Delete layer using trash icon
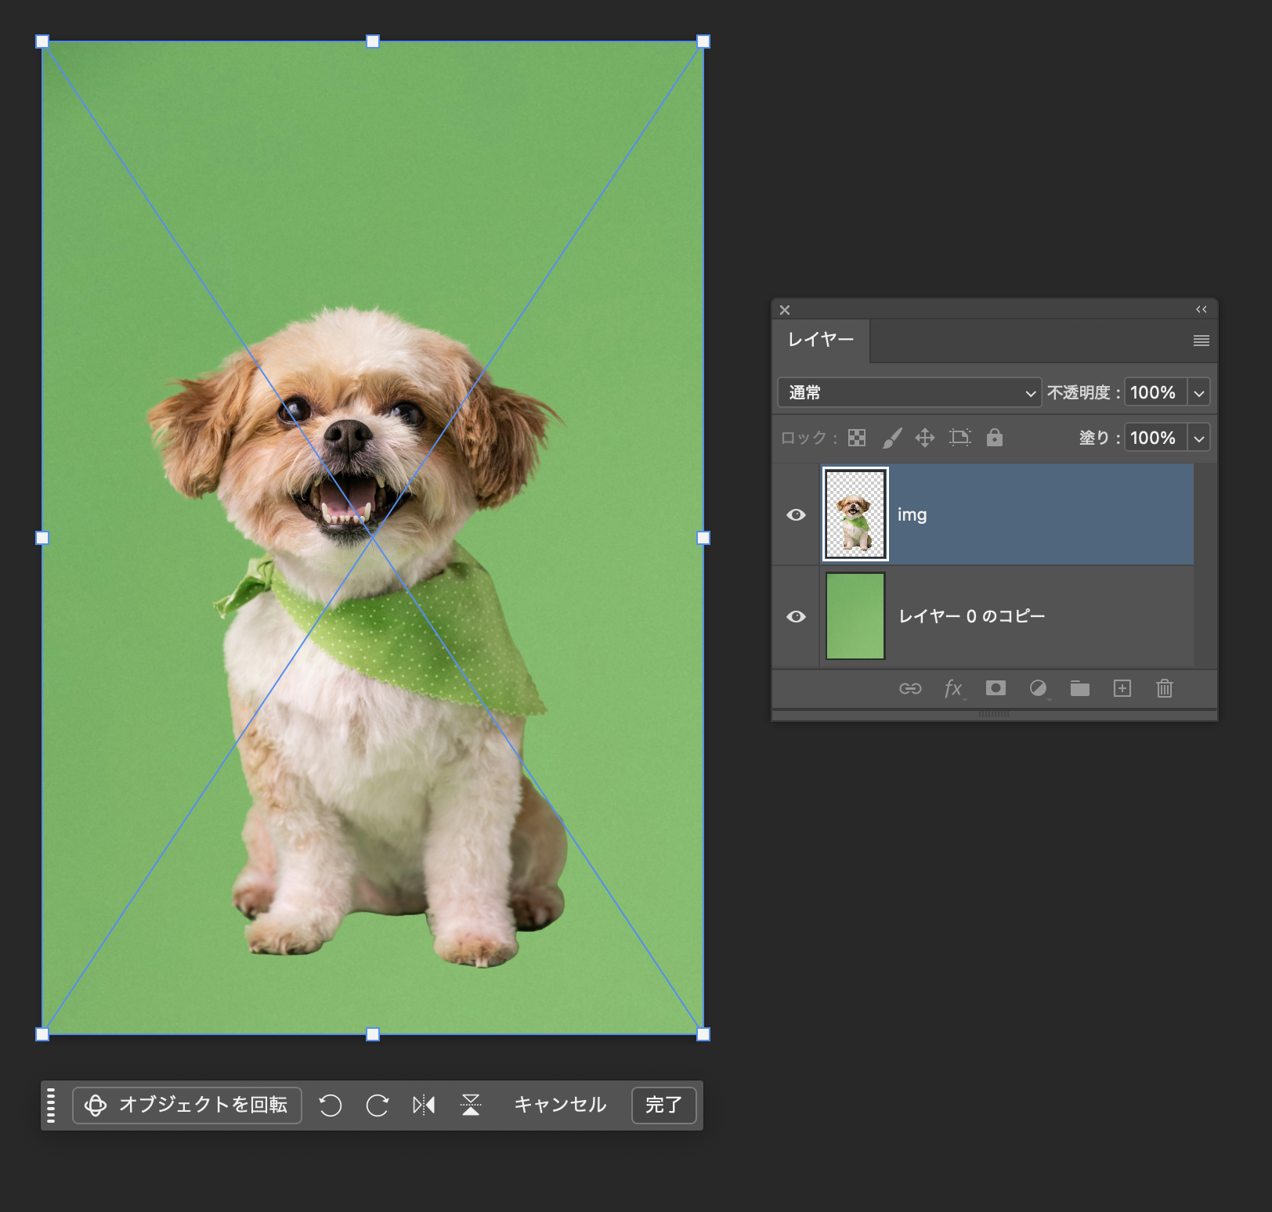1272x1212 pixels. pos(1165,688)
